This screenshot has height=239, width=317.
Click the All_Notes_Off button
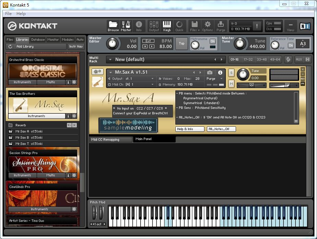tap(221, 129)
